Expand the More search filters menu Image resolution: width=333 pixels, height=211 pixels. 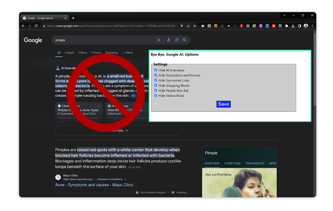[128, 53]
